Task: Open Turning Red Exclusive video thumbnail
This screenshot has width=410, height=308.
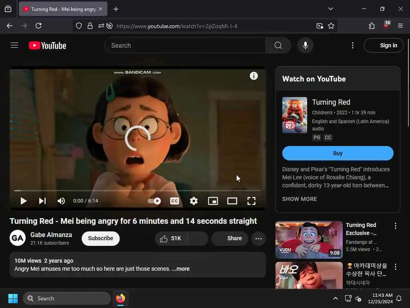Action: [x=309, y=240]
